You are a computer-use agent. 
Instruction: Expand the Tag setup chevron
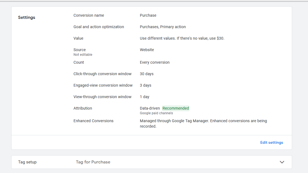282,162
